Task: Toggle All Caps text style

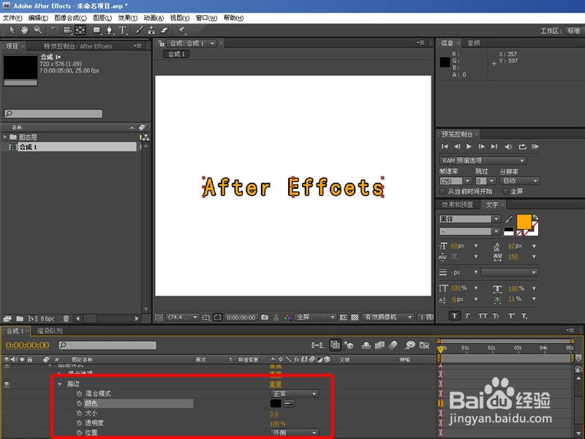Action: (x=483, y=316)
